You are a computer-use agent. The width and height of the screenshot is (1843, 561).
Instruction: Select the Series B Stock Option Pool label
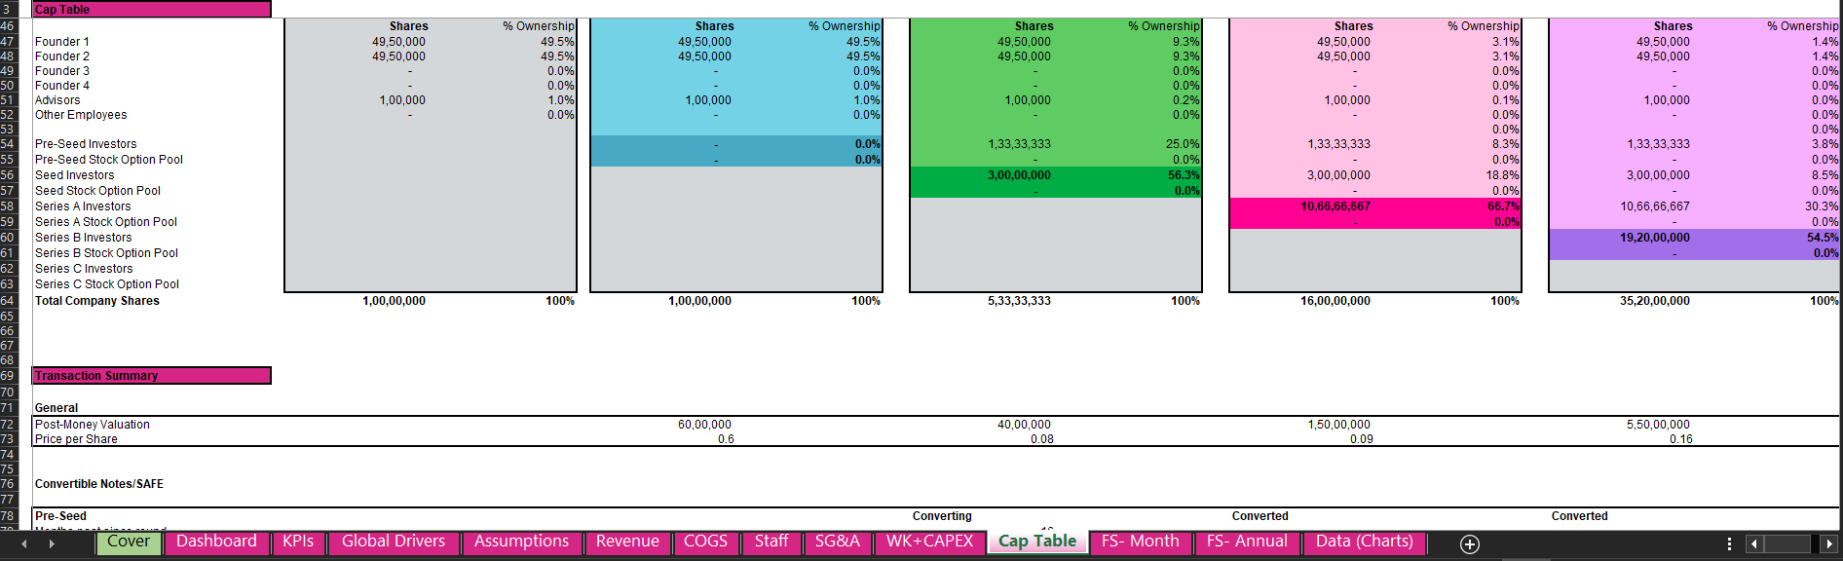[107, 253]
